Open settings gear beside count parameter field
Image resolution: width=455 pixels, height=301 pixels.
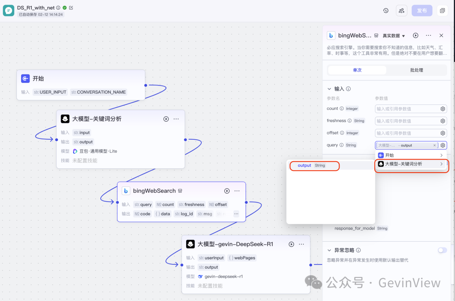pos(442,109)
